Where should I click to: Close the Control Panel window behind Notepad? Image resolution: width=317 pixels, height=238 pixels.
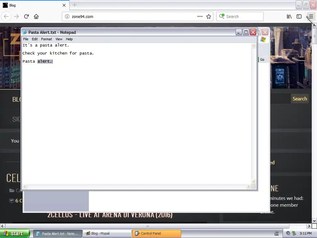tap(265, 32)
